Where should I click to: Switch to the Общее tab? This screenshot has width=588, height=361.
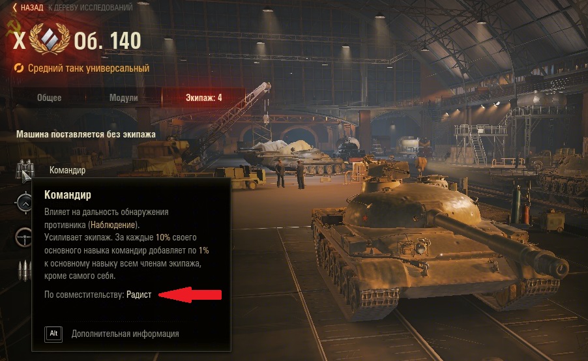pos(49,98)
